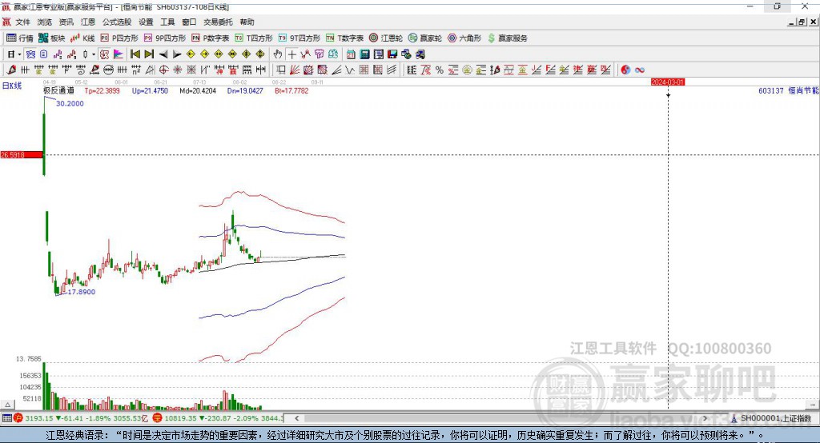Select the hand pan tool

(278, 54)
